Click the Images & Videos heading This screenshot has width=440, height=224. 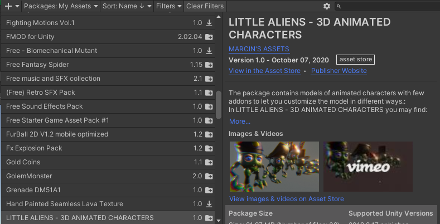pos(255,134)
